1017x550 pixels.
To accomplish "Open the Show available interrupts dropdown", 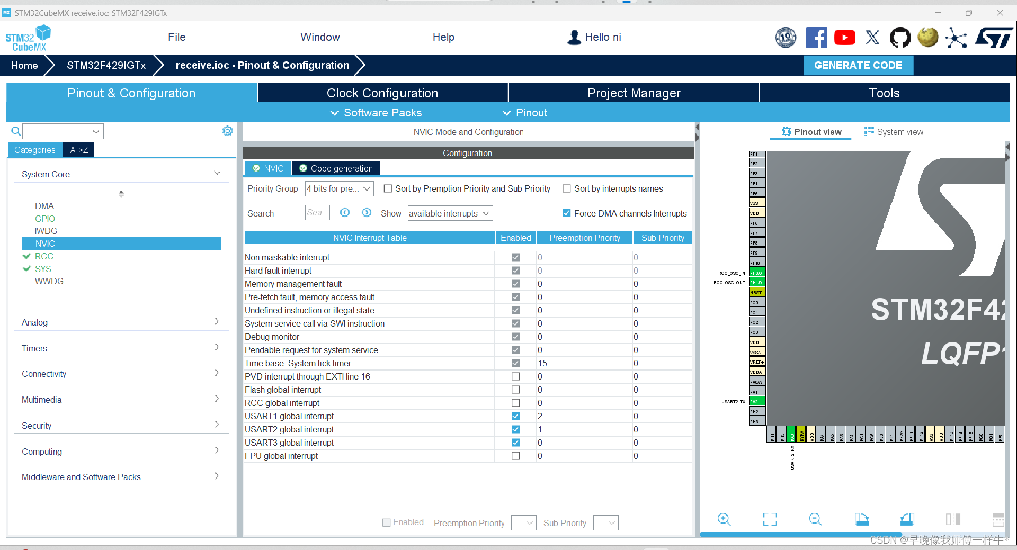I will pyautogui.click(x=450, y=213).
